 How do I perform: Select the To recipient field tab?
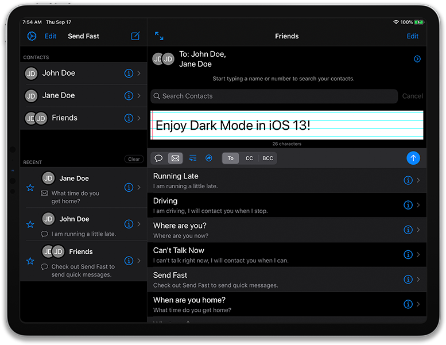[230, 158]
